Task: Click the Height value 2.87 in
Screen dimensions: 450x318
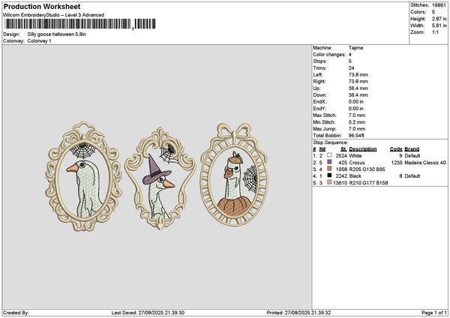Action: click(x=439, y=19)
